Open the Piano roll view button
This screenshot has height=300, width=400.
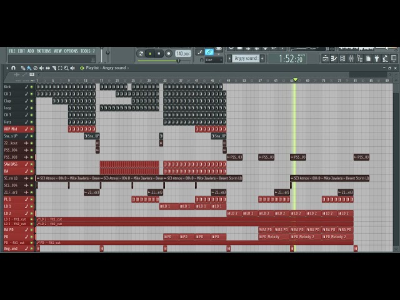pos(334,59)
